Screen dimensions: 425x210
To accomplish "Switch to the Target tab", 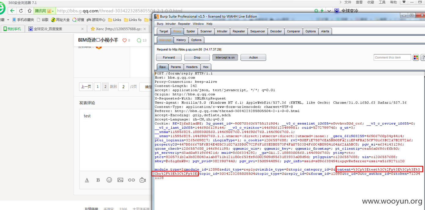I will click(x=164, y=31).
